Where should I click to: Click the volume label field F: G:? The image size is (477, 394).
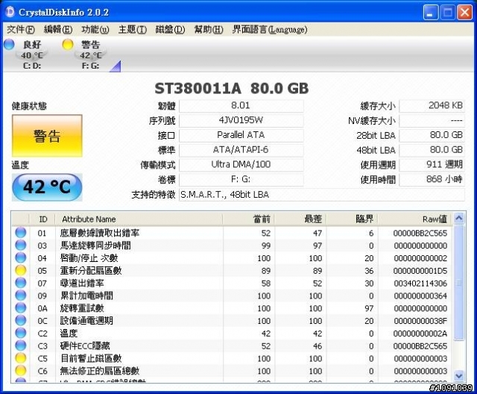(241, 180)
